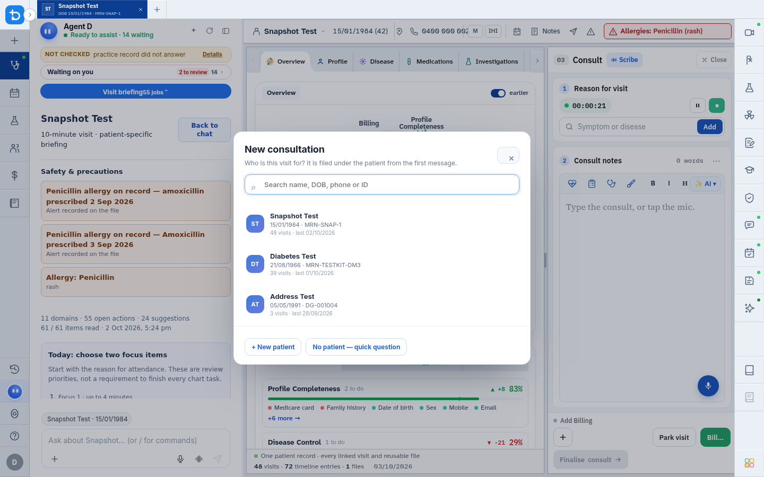Open the help question mark icon

(14, 436)
